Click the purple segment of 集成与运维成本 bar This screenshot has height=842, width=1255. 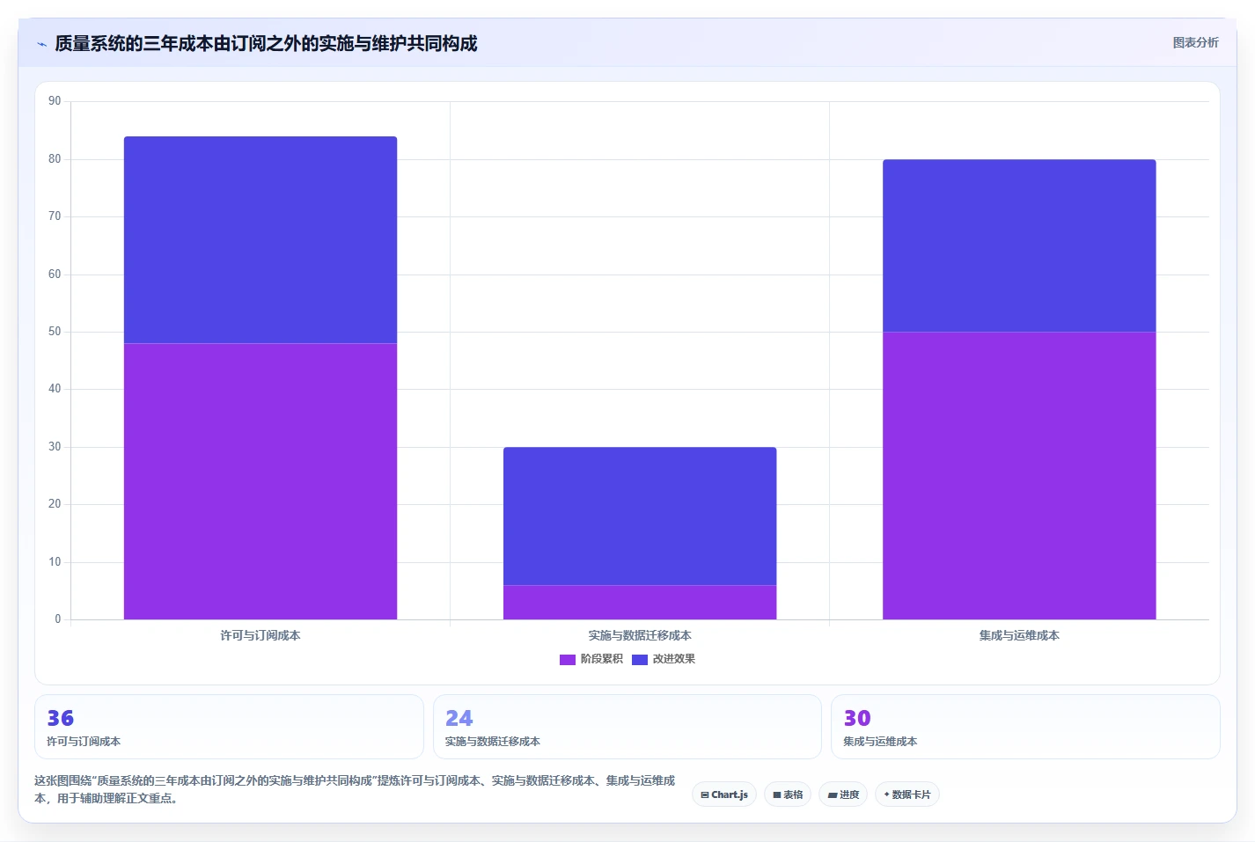tap(1019, 475)
